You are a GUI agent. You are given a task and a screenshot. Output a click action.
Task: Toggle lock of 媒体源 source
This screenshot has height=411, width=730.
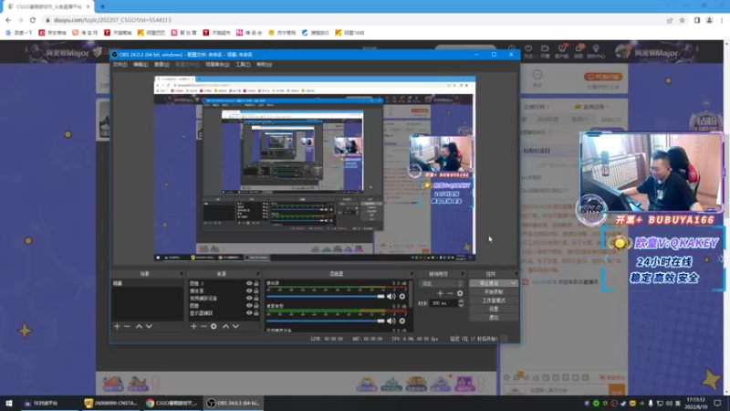(256, 290)
